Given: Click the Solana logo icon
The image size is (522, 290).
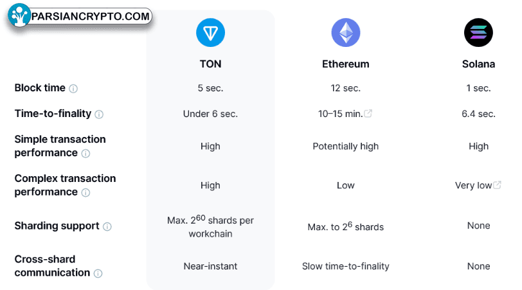Looking at the screenshot, I should [478, 32].
